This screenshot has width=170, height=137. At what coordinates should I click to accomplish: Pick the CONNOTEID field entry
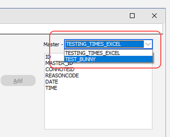pyautogui.click(x=60, y=69)
